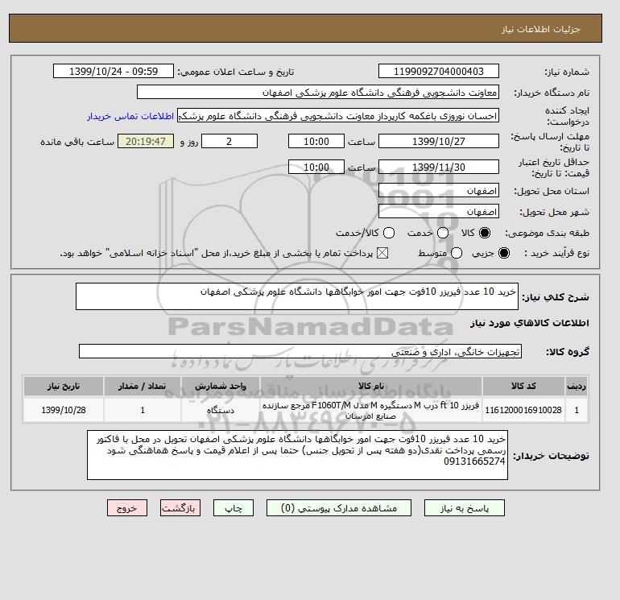Click the response deadline date 1399/10/27
This screenshot has width=620, height=600.
(x=439, y=141)
